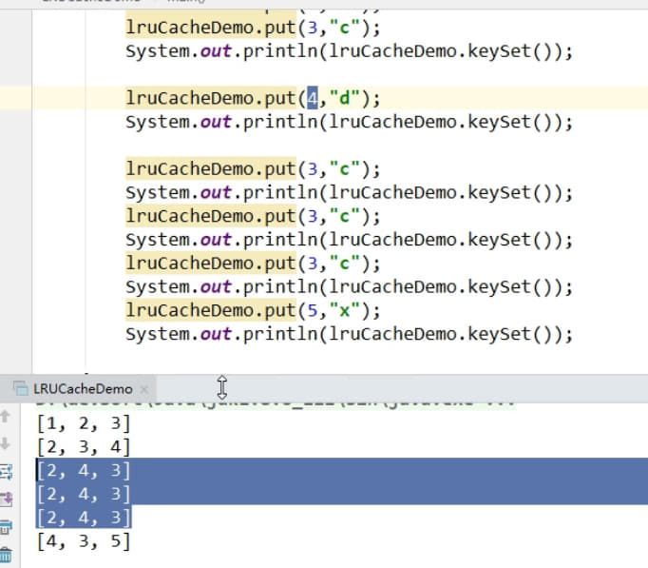
Task: Click the editor gutter beside put(4,"d") line
Action: pos(16,98)
